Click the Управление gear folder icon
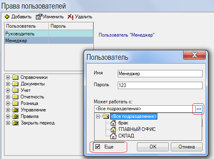The height and width of the screenshot is (159, 214). 15,110
